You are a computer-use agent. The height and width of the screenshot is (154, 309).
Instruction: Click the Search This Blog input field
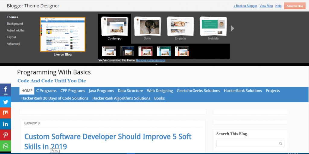(250, 144)
